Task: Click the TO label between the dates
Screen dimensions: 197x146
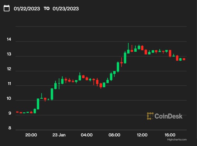Action: point(47,9)
